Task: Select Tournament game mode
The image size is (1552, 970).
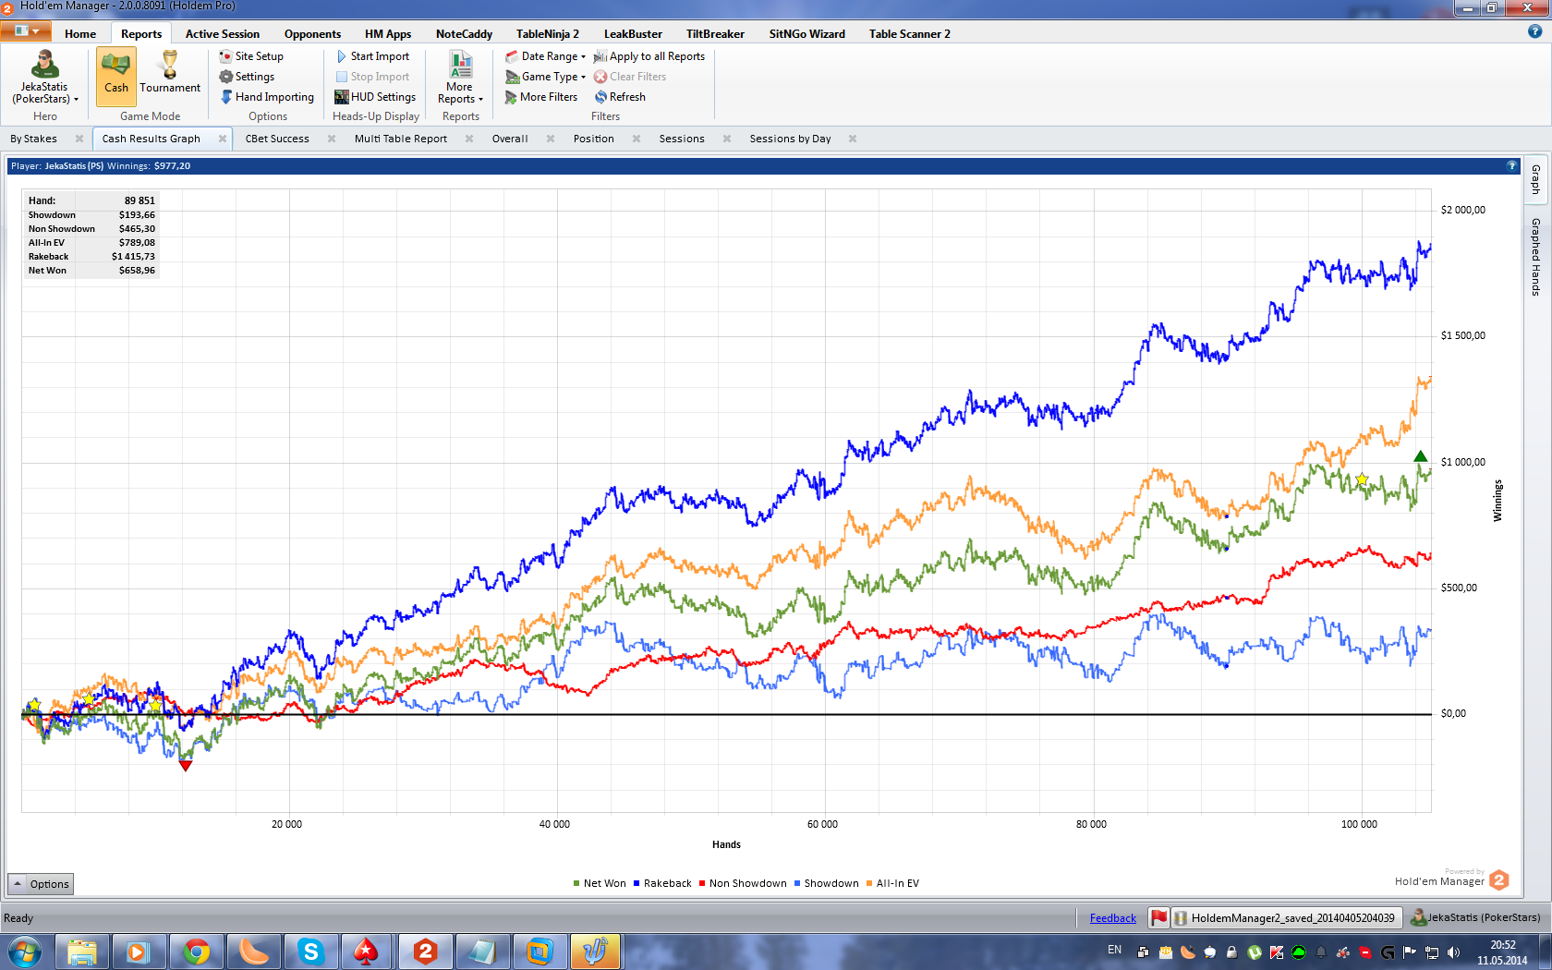Action: [170, 75]
